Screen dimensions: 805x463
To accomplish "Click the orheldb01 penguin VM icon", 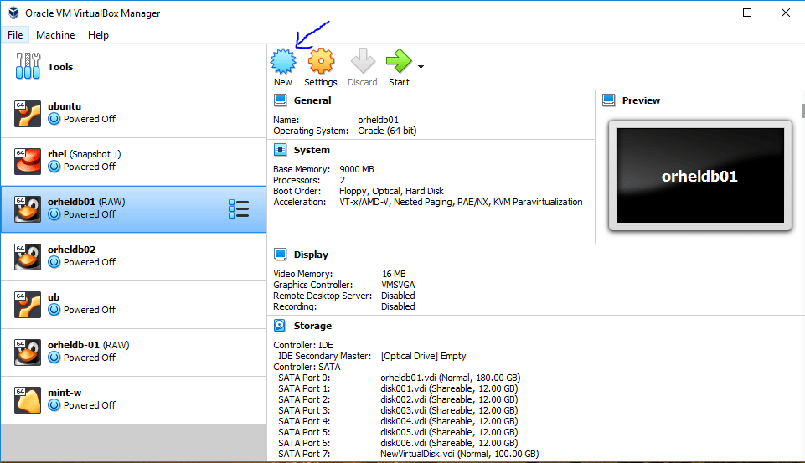I will click(x=27, y=209).
